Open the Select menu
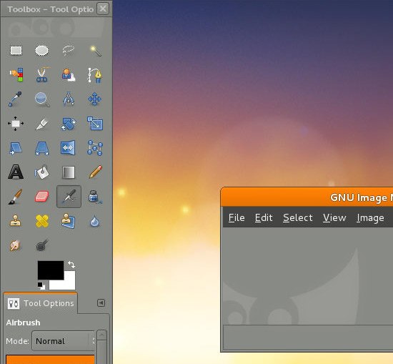The image size is (393, 364). [x=298, y=217]
